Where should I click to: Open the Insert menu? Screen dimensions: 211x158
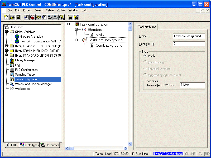point(39,10)
